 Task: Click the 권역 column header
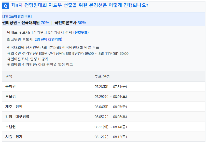pos(9,76)
